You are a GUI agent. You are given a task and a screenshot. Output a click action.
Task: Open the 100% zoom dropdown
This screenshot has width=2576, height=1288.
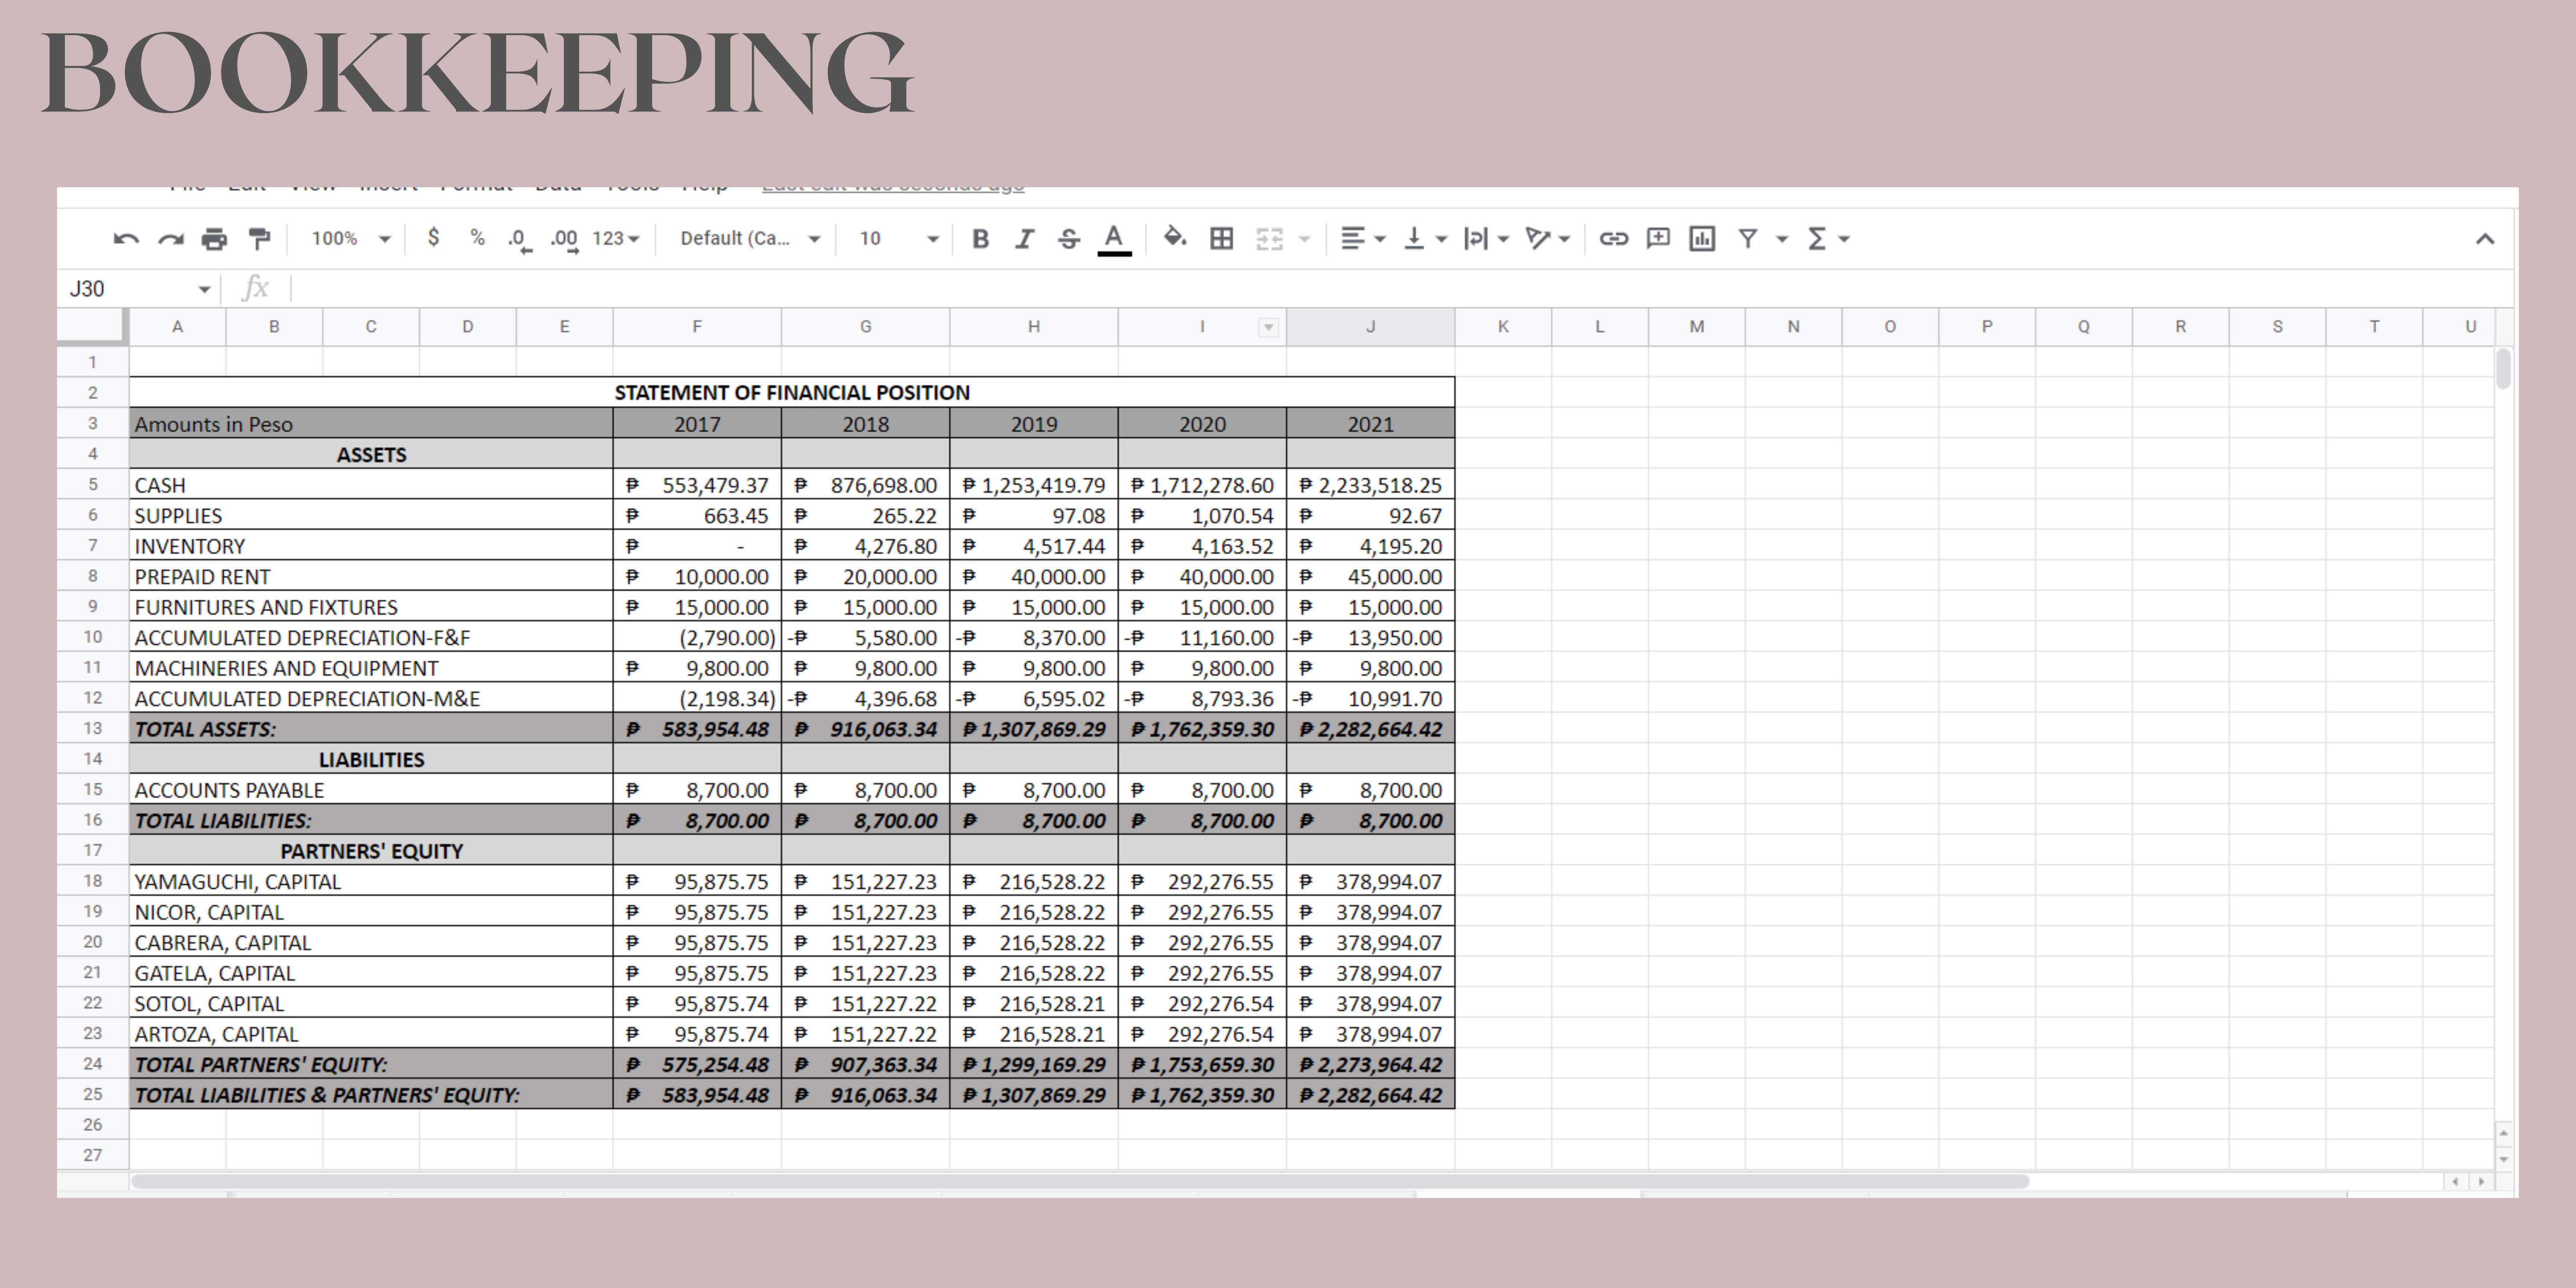tap(350, 238)
